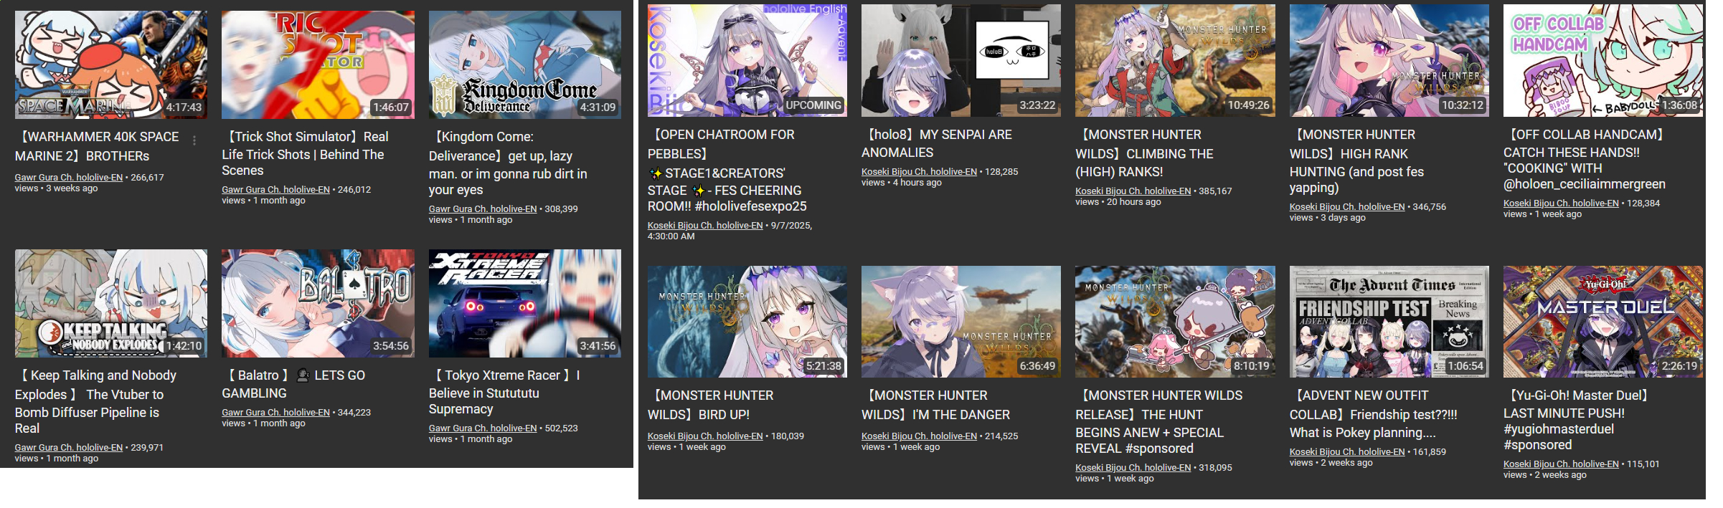The image size is (1723, 508).
Task: Open Gawr Gura channel link under Keep Talking video
Action: pos(69,448)
